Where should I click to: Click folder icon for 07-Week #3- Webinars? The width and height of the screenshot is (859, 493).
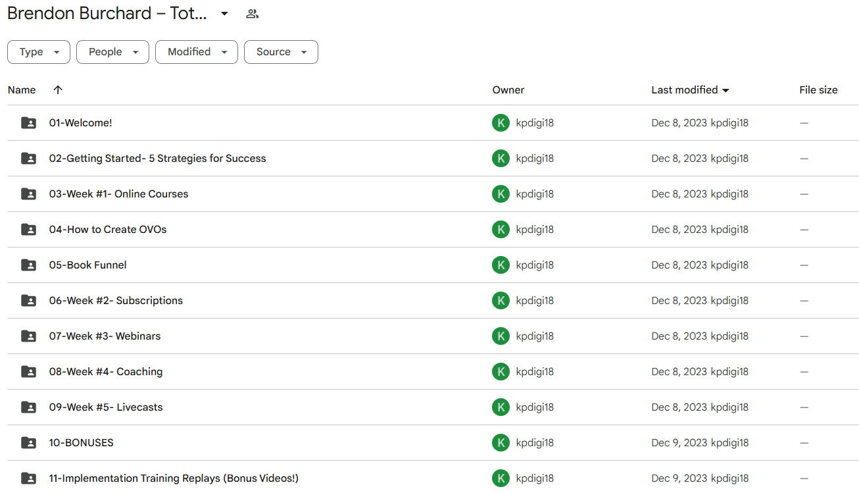pyautogui.click(x=29, y=336)
